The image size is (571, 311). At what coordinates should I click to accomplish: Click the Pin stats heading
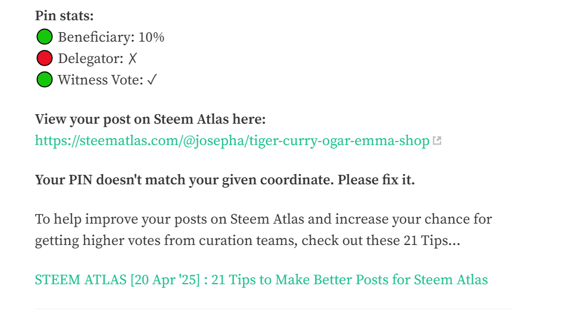point(64,16)
